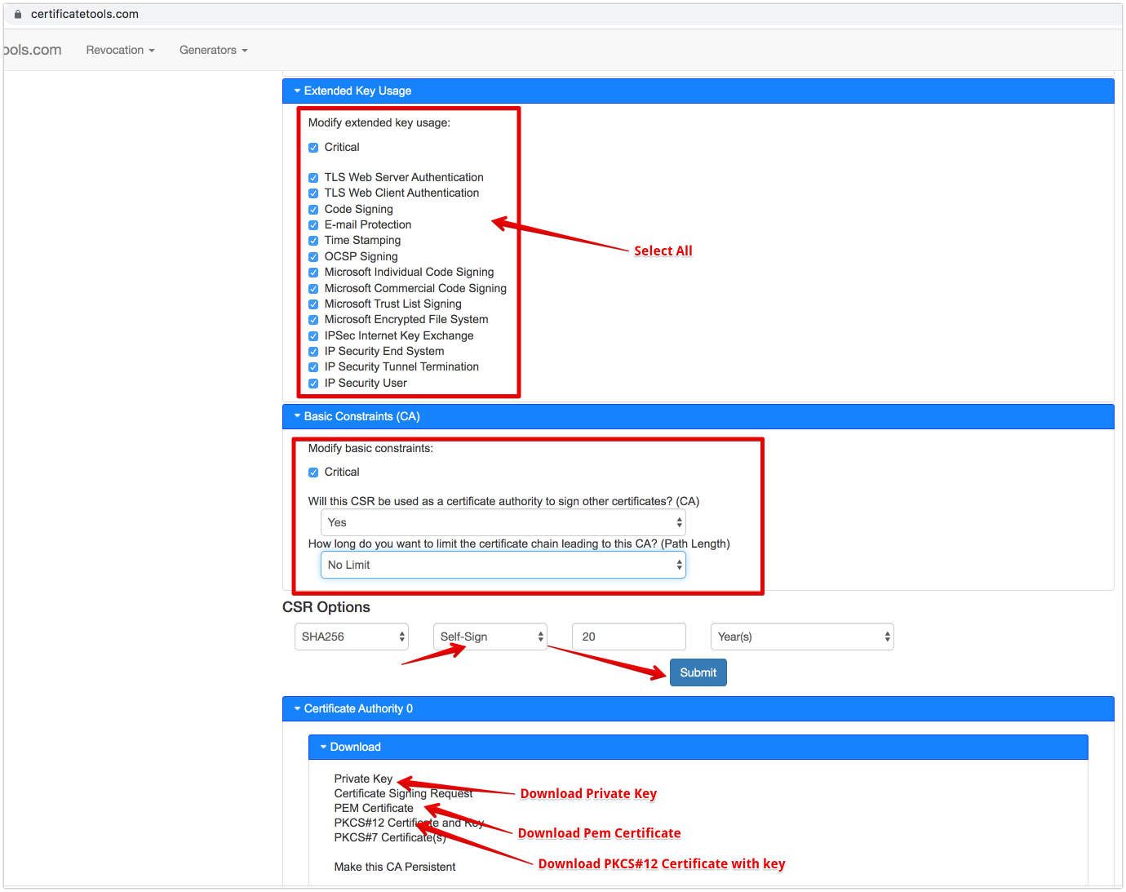
Task: Click the lock icon in the address bar
Action: point(18,13)
